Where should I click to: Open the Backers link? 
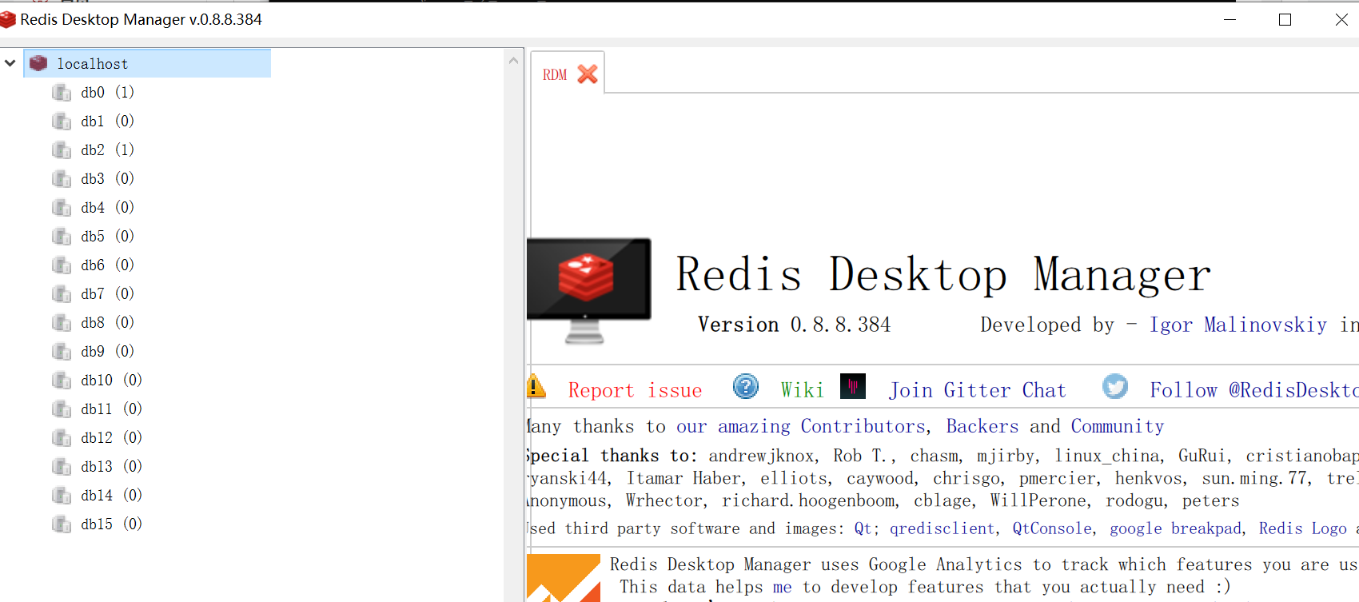click(x=982, y=426)
